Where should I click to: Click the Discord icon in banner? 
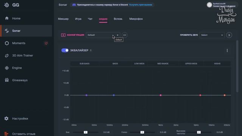[x=74, y=5]
